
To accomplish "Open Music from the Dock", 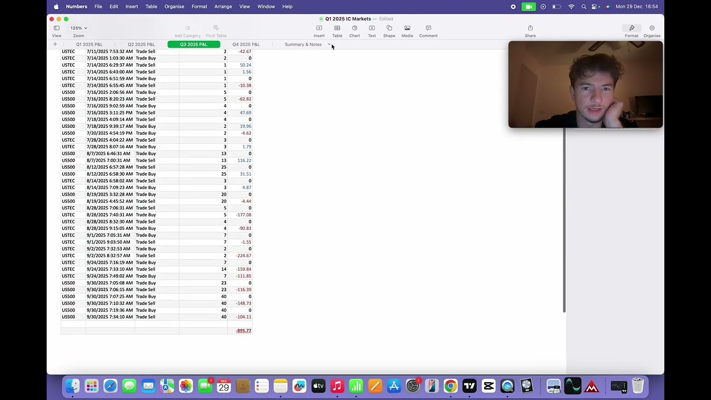I will coord(337,386).
